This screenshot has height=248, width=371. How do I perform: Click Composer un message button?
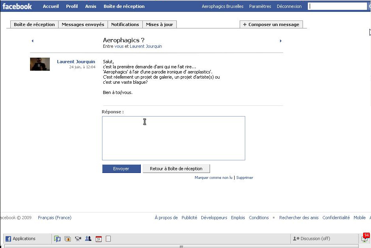(271, 24)
